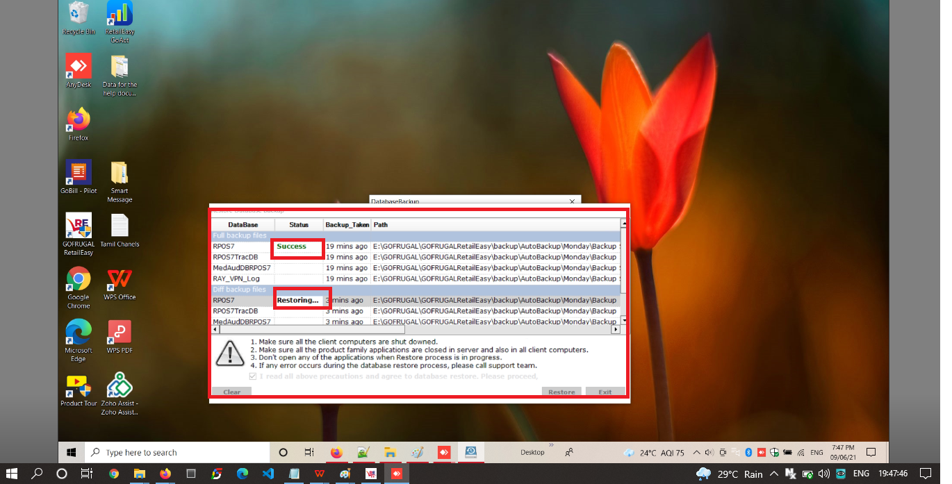The width and height of the screenshot is (952, 484).
Task: Expand the Desktop toolbar chevron in remote taskbar
Action: (552, 445)
